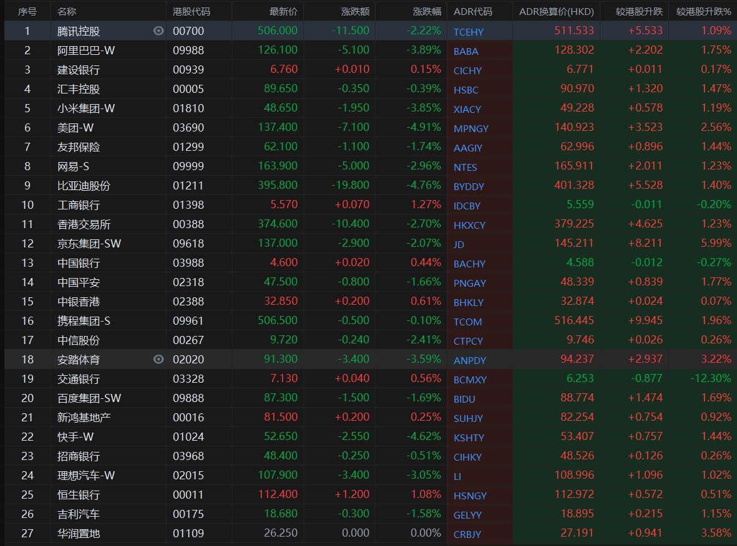The height and width of the screenshot is (546, 737).
Task: Click the 较港股升跌% column header
Action: coord(703,11)
